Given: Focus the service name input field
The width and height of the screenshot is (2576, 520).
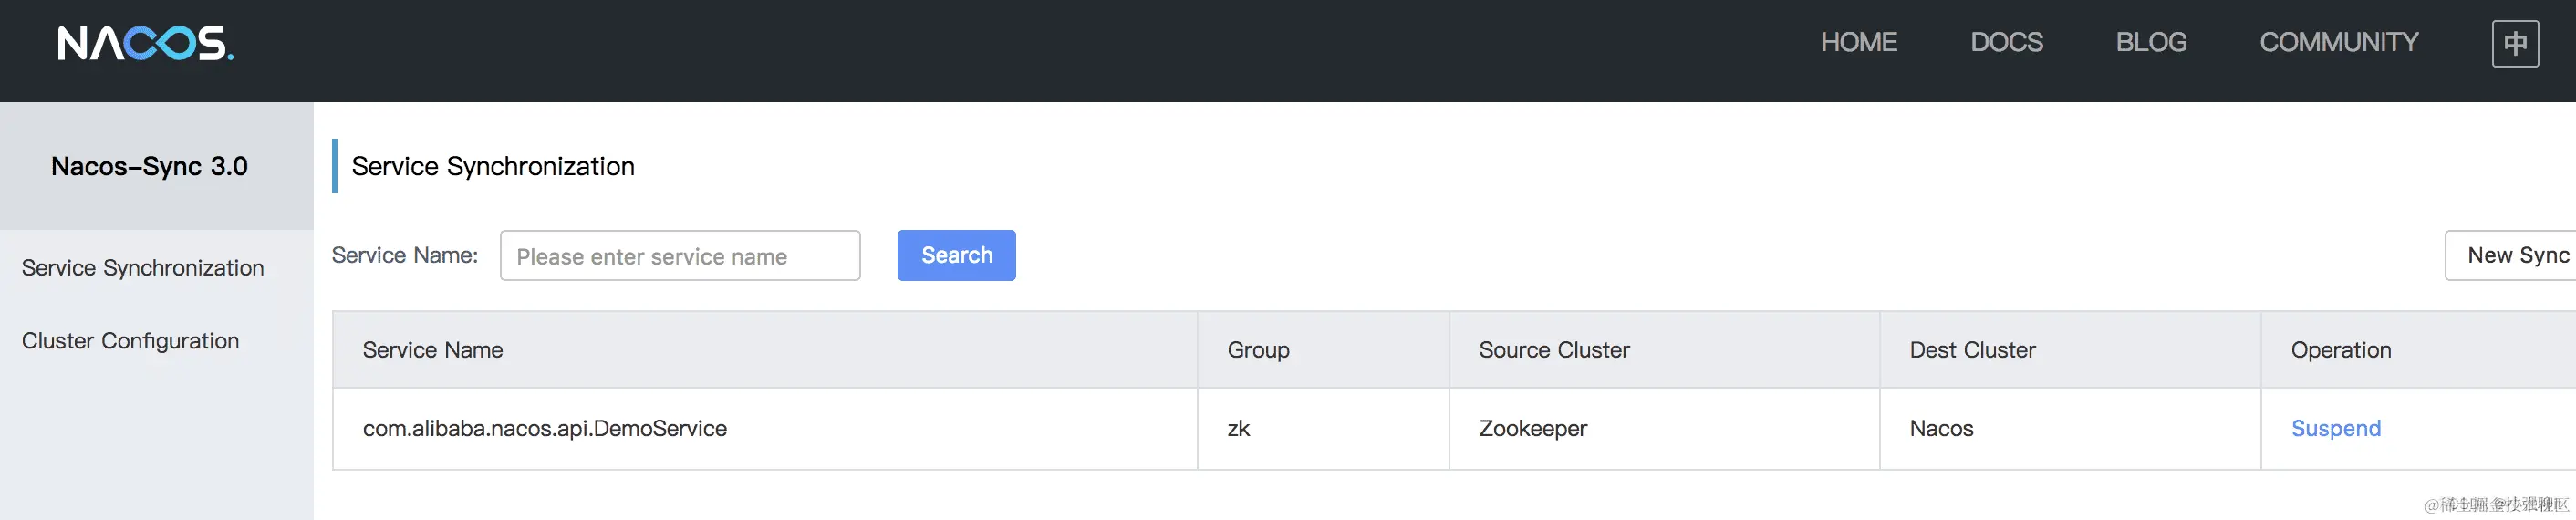Looking at the screenshot, I should (x=679, y=256).
